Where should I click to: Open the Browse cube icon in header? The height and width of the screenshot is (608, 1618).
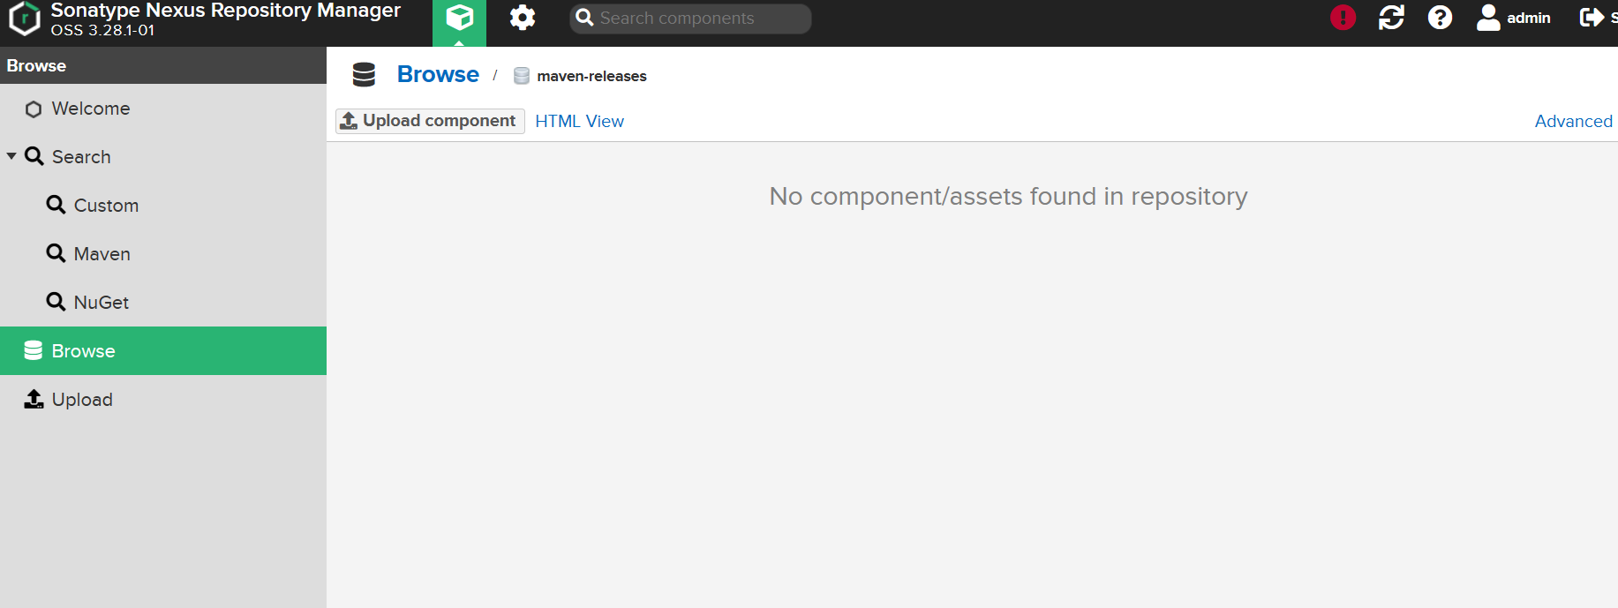[459, 19]
